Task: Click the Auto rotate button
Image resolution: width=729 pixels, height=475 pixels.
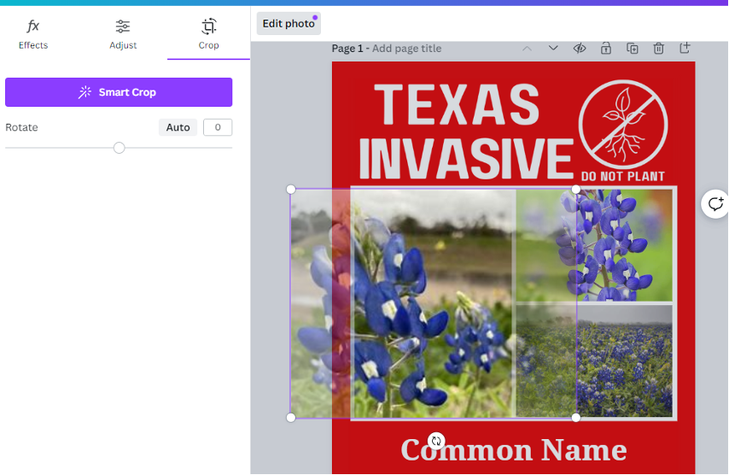Action: click(178, 127)
